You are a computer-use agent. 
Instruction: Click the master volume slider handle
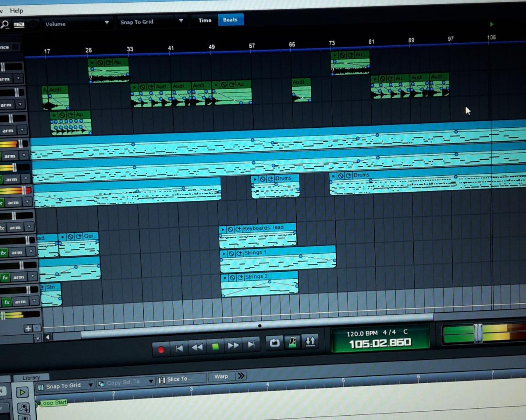point(478,333)
